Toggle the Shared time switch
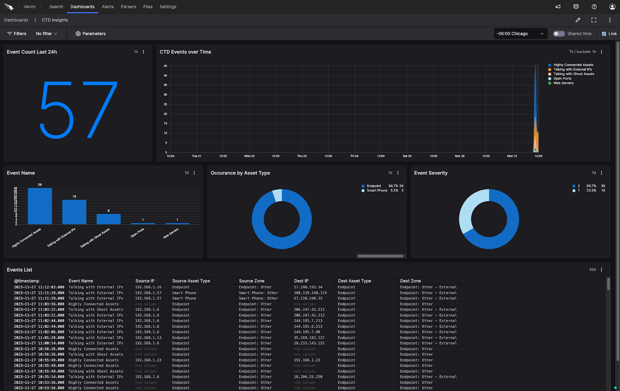Screen dimensions: 620x391 [558, 34]
